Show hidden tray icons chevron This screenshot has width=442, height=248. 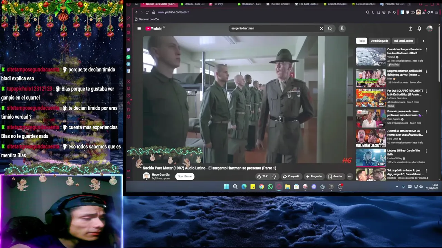(x=397, y=187)
